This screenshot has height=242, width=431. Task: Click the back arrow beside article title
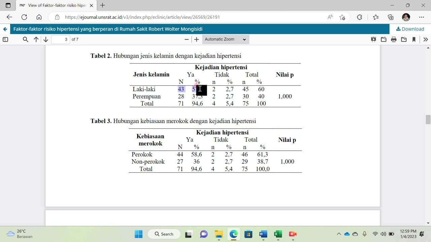(x=5, y=29)
